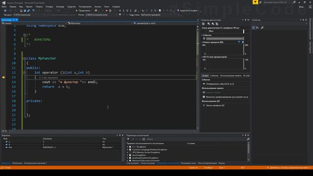This screenshot has width=313, height=176.
Task: Collapse operator() function at line 12
Action: coord(24,73)
